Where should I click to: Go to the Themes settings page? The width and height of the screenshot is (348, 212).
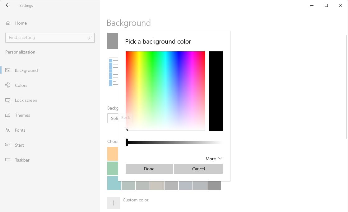pos(22,115)
